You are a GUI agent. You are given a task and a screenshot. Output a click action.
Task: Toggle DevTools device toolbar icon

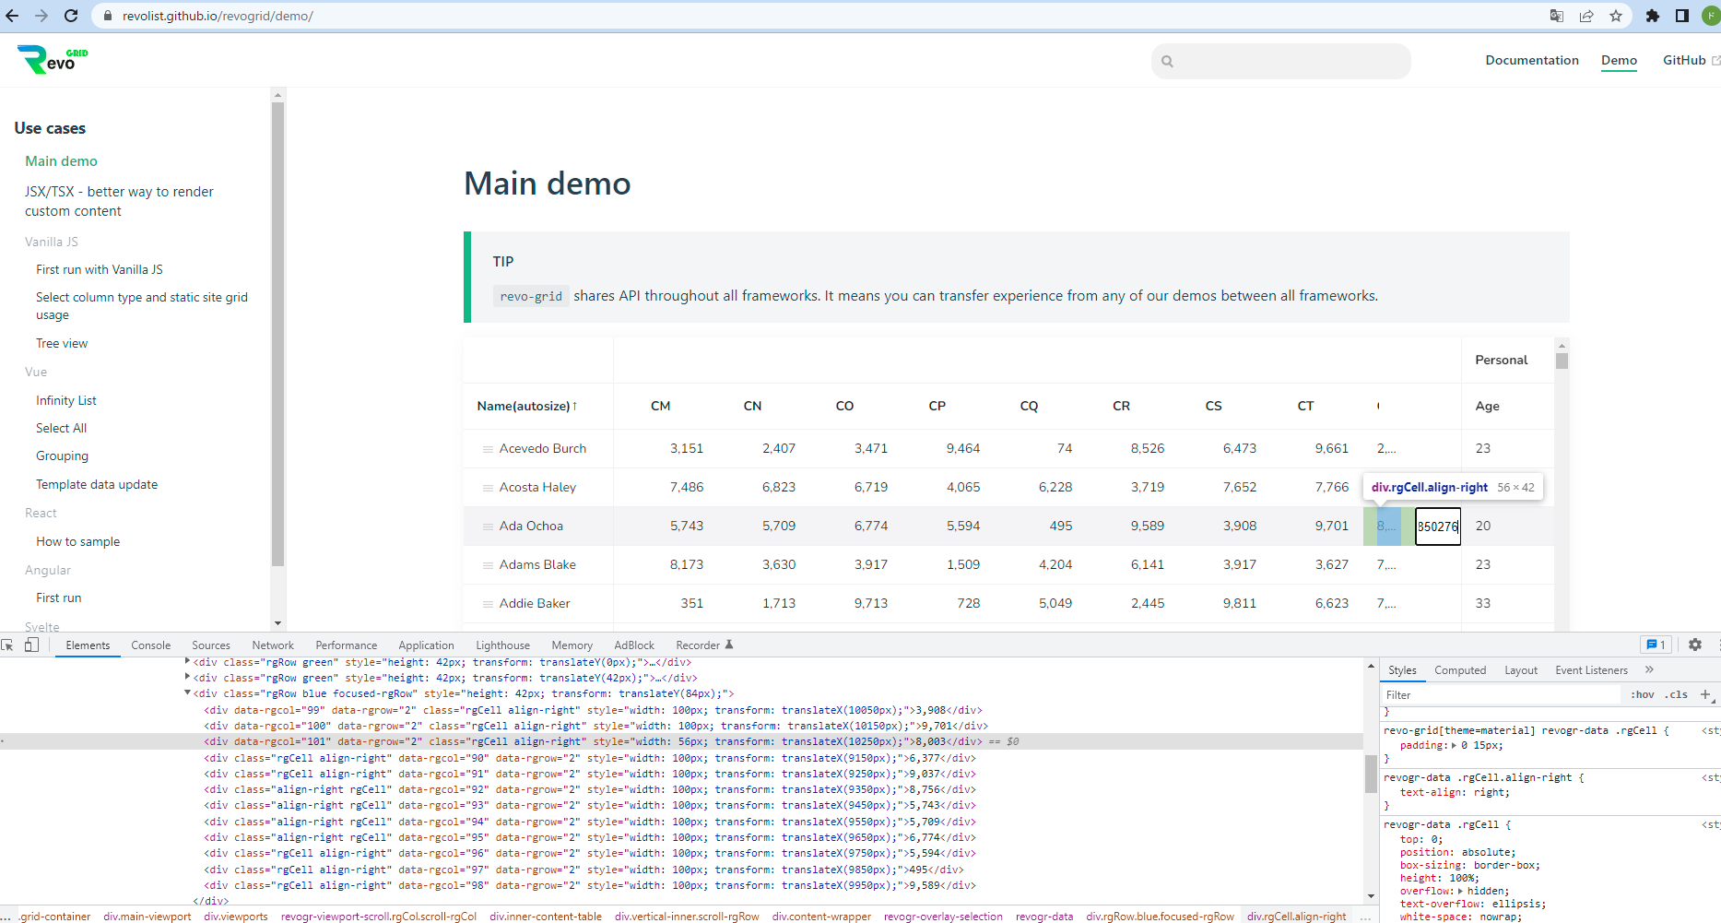(x=32, y=645)
